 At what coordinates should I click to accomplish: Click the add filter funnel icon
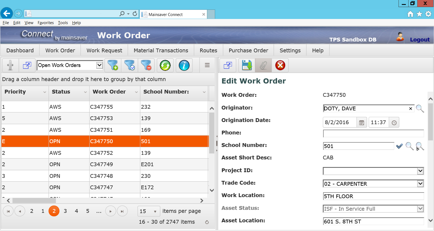click(x=113, y=65)
